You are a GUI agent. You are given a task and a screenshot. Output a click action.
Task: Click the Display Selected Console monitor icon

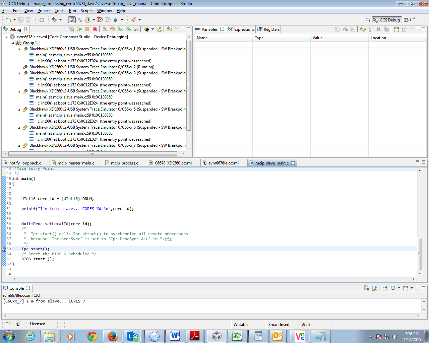tap(393, 288)
